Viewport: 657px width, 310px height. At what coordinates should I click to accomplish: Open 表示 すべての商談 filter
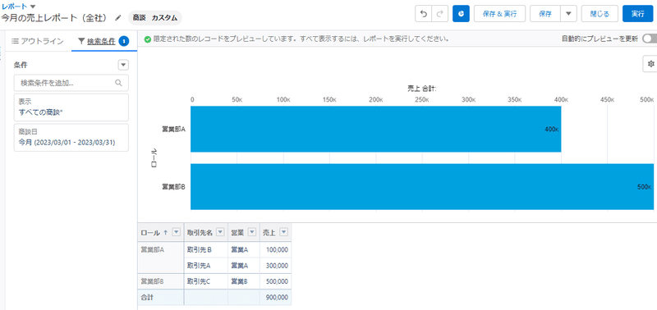(x=71, y=107)
